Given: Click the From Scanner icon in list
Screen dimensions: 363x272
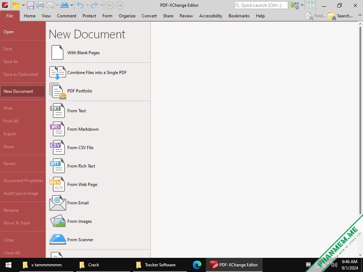Looking at the screenshot, I should coord(58,239).
